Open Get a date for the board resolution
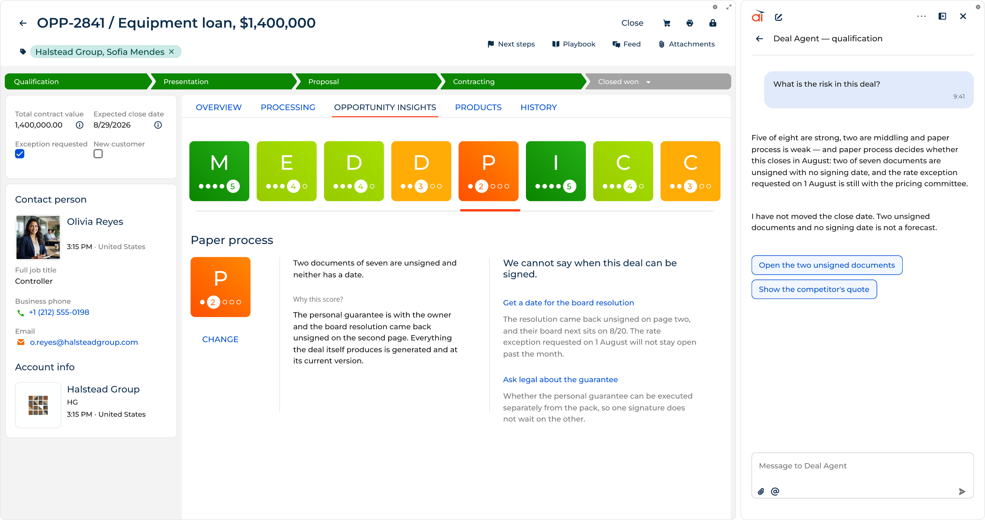The height and width of the screenshot is (520, 985). click(x=568, y=303)
